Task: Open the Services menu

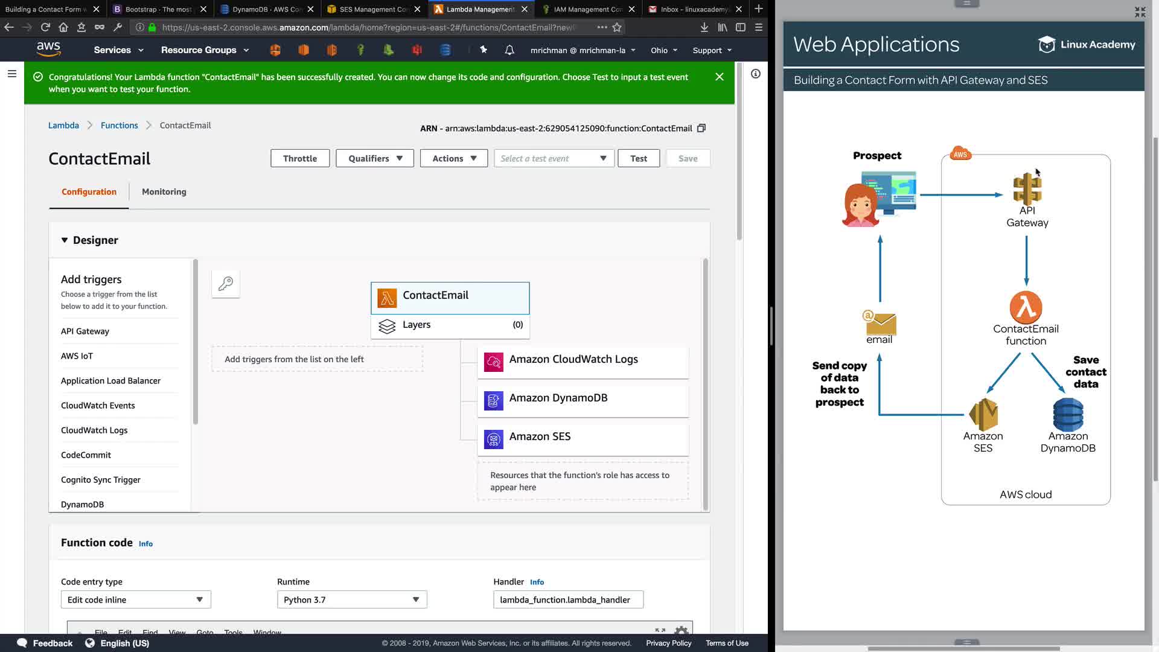Action: click(118, 50)
